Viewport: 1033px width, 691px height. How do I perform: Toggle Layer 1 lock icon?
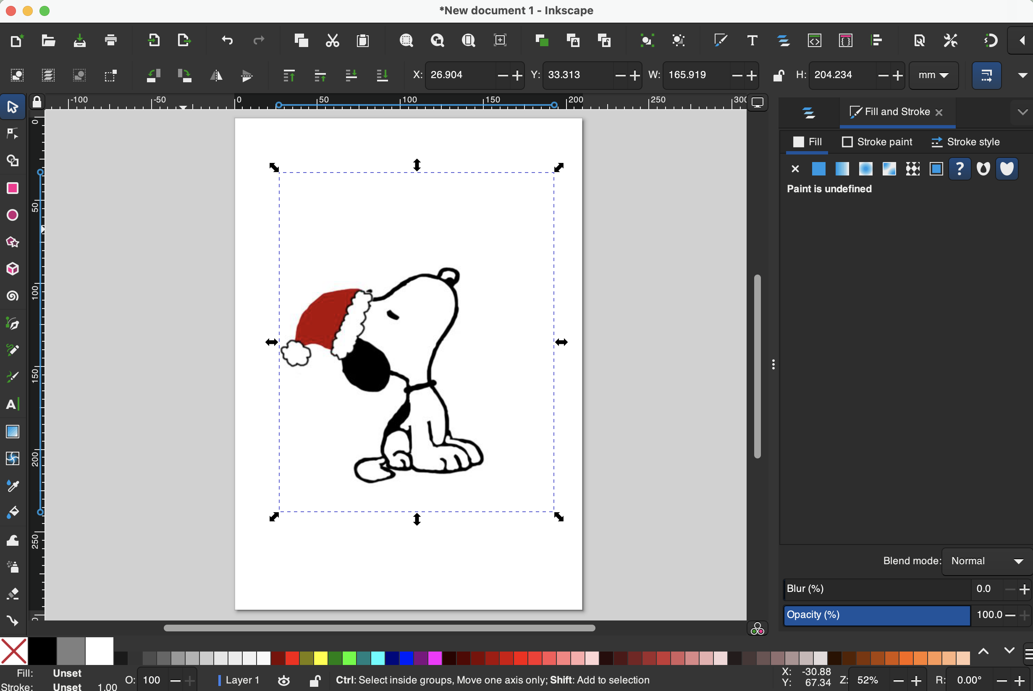[x=315, y=681]
